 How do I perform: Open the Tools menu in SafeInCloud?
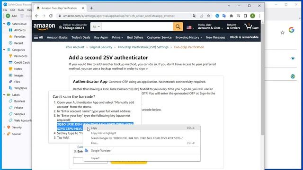pyautogui.click(x=21, y=10)
